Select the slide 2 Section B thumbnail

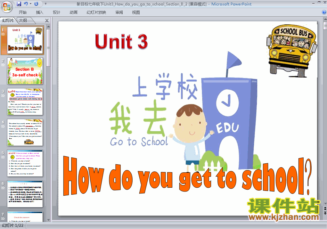pos(25,71)
